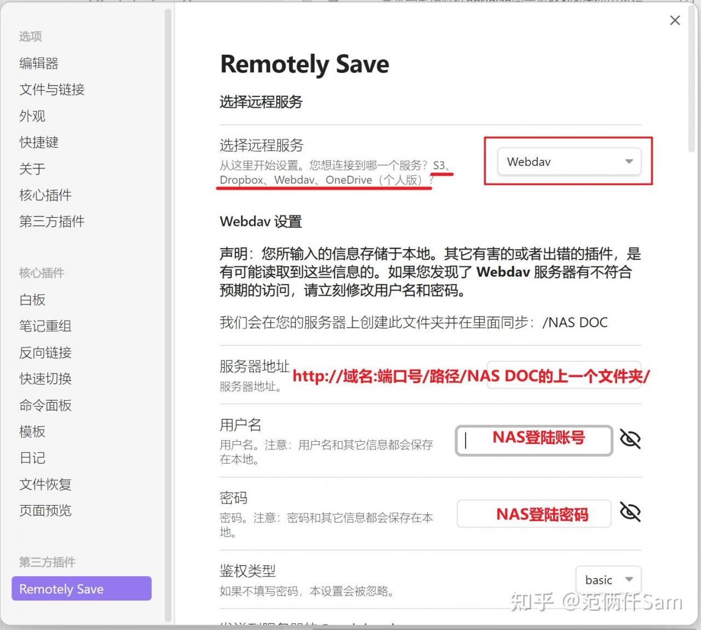The image size is (701, 630).
Task: Click the left sidebar scrollbar
Action: tap(168, 315)
